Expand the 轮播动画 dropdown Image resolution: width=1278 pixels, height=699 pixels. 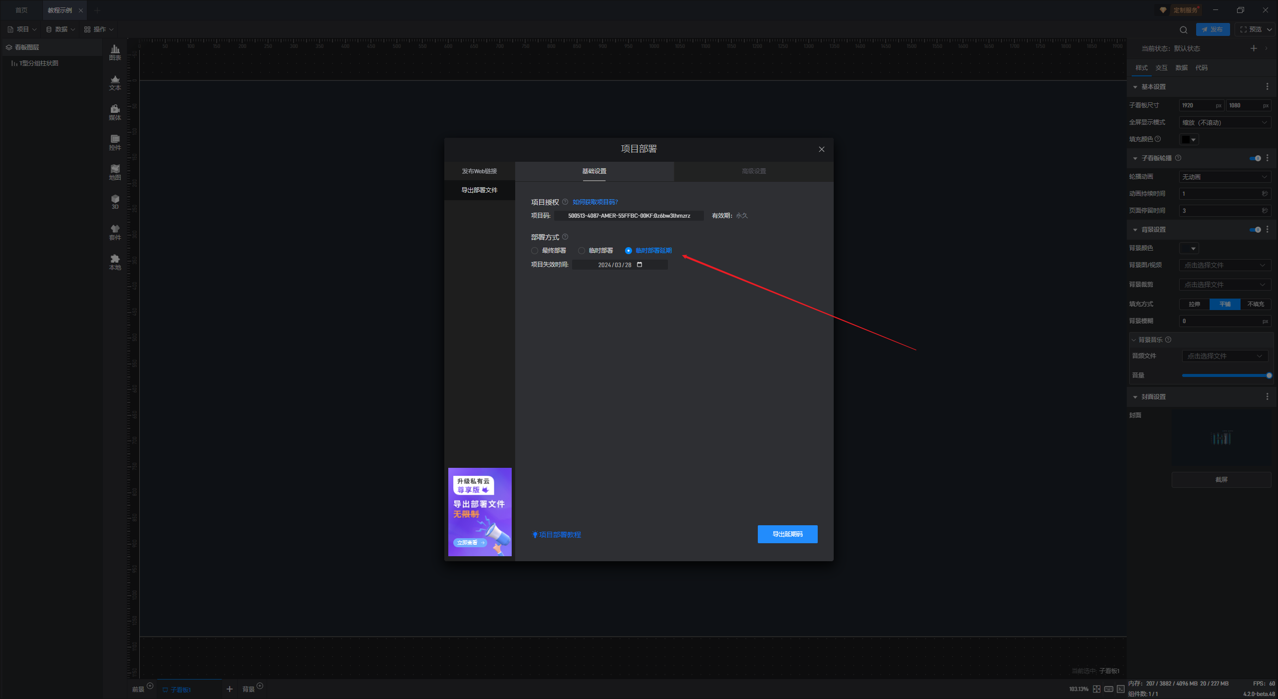1225,177
